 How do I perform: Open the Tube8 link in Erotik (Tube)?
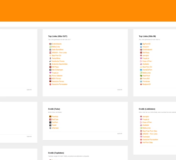click(54, 125)
